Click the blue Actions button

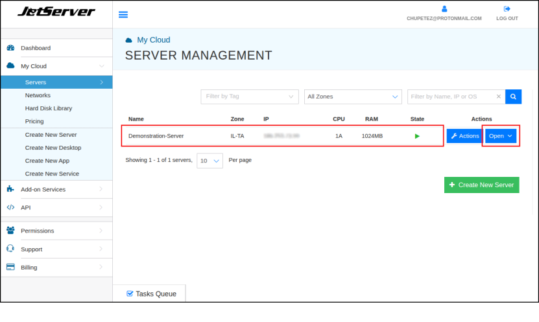(463, 136)
